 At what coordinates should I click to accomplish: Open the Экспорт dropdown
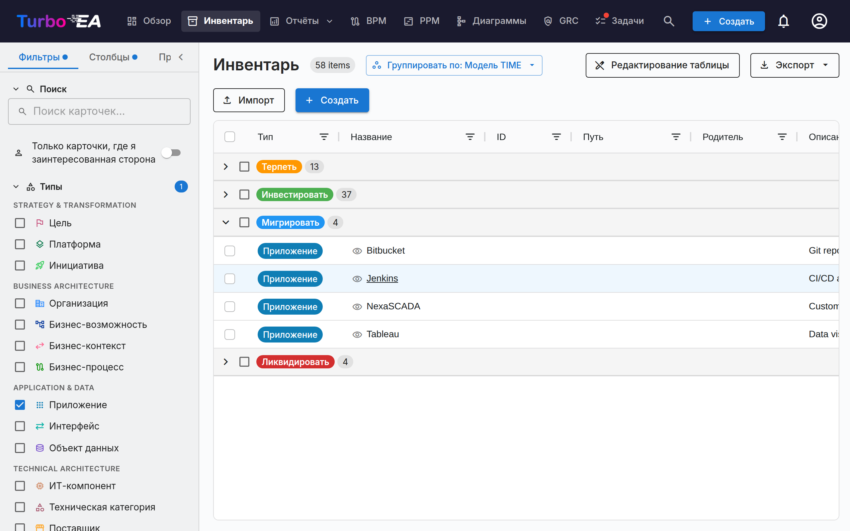coord(795,65)
